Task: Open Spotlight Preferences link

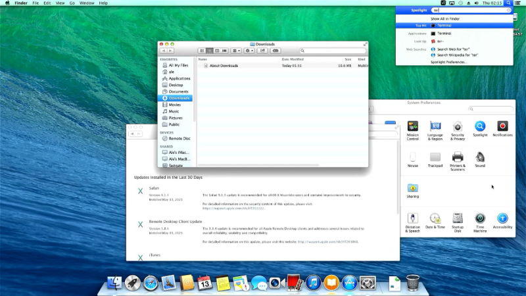Action: (x=449, y=62)
